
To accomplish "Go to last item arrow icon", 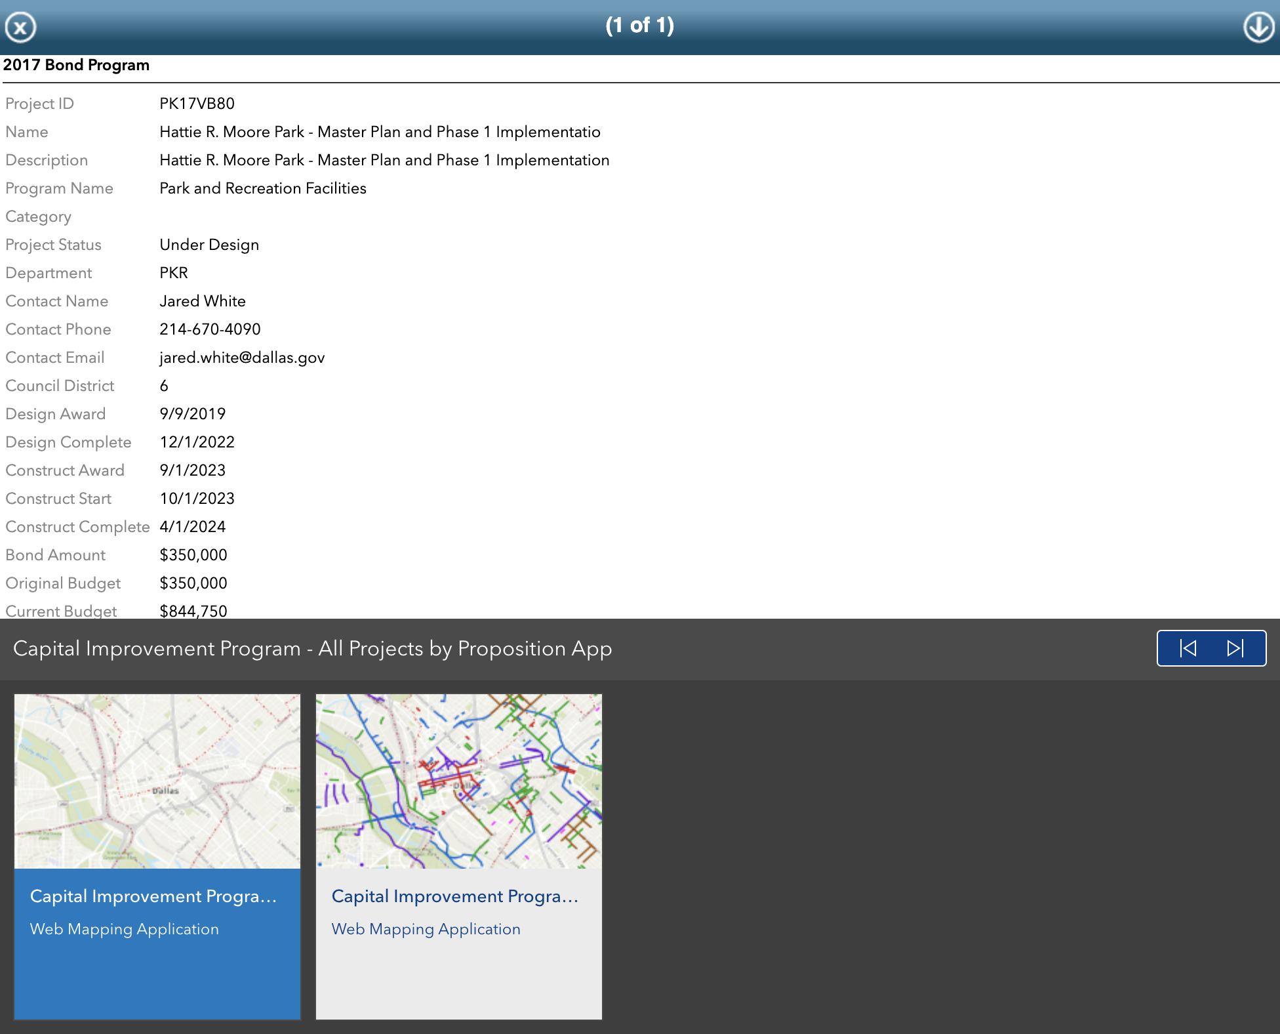I will 1235,648.
